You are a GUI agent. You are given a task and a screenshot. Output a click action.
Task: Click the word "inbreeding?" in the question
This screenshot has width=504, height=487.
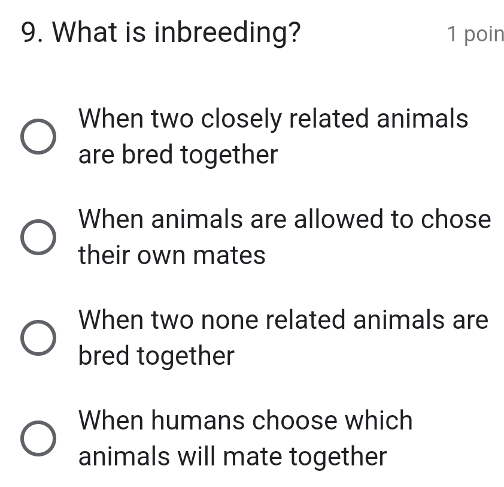227,34
